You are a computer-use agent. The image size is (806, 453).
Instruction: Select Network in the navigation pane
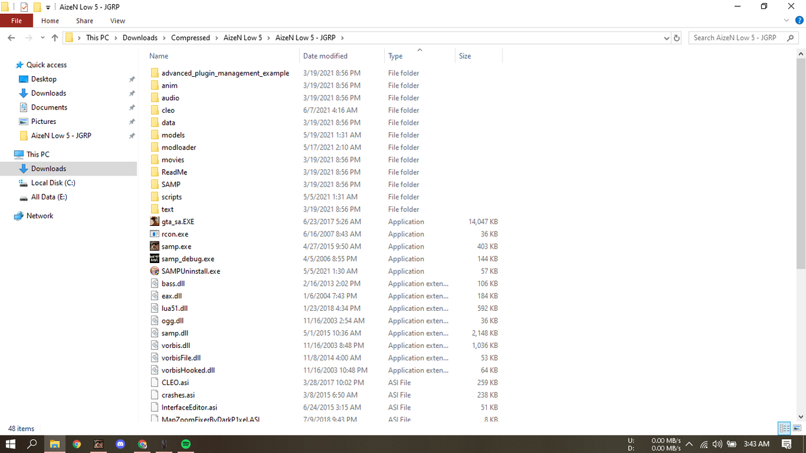tap(40, 216)
